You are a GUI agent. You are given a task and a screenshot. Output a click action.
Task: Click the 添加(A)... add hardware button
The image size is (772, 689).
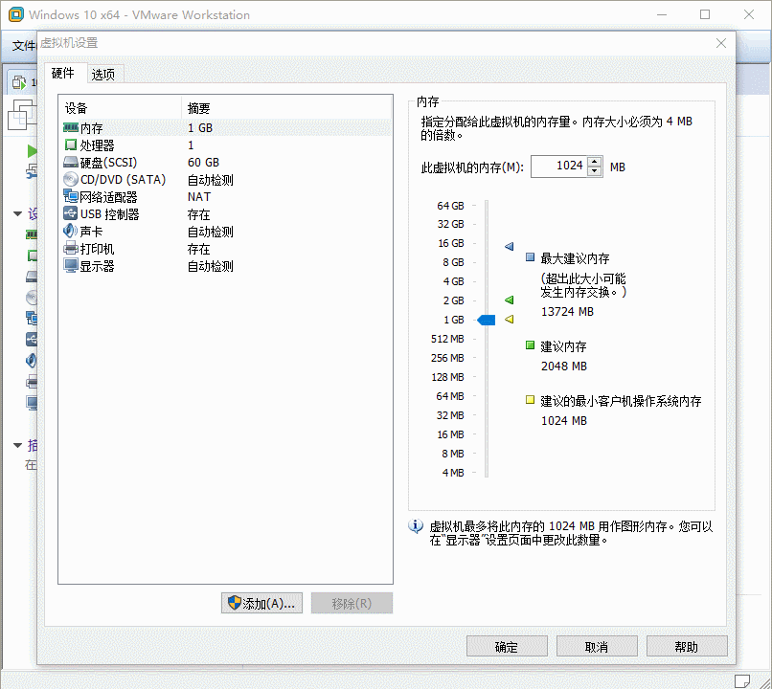[261, 603]
